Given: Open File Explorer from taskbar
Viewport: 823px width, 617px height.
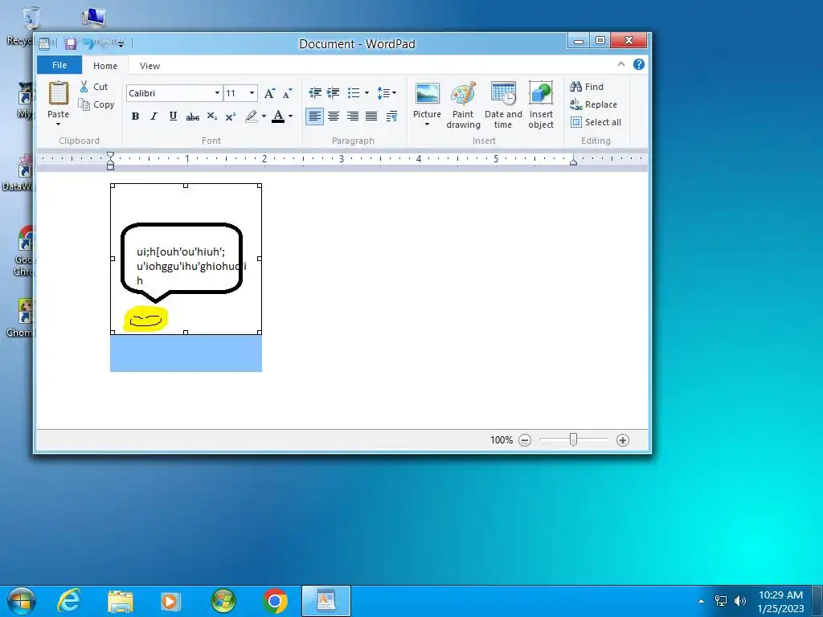Looking at the screenshot, I should pos(121,601).
